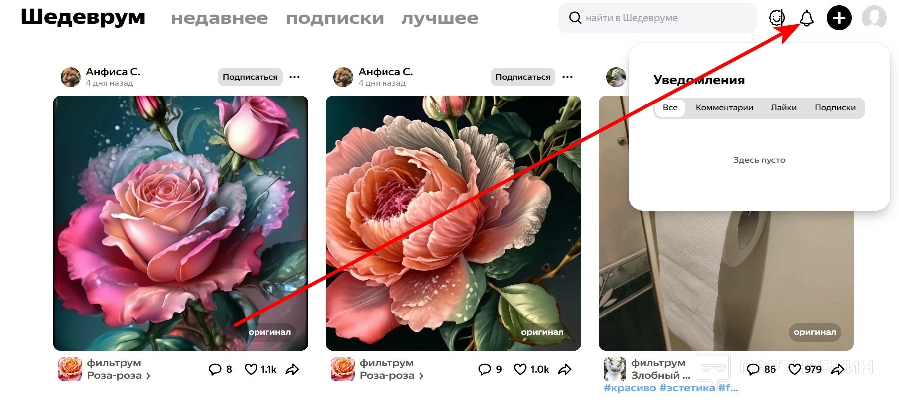Show оригинал on the peony image
899x417 pixels.
pos(542,332)
